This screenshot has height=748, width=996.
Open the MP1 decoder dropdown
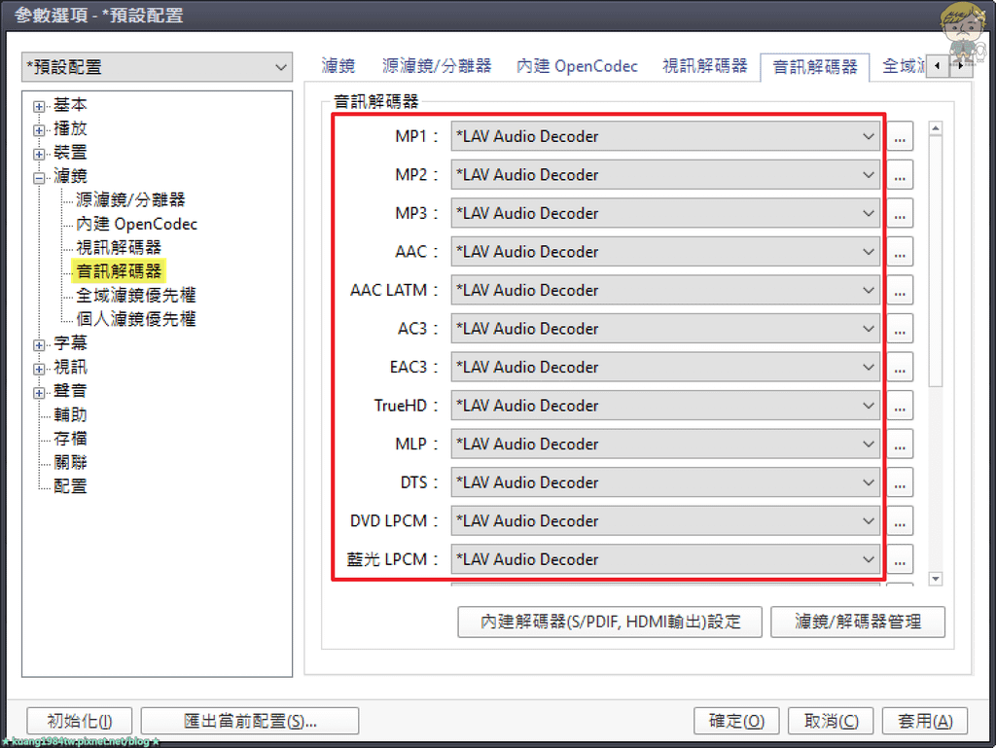(x=665, y=136)
